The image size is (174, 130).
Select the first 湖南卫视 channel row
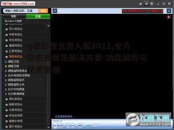point(13,62)
